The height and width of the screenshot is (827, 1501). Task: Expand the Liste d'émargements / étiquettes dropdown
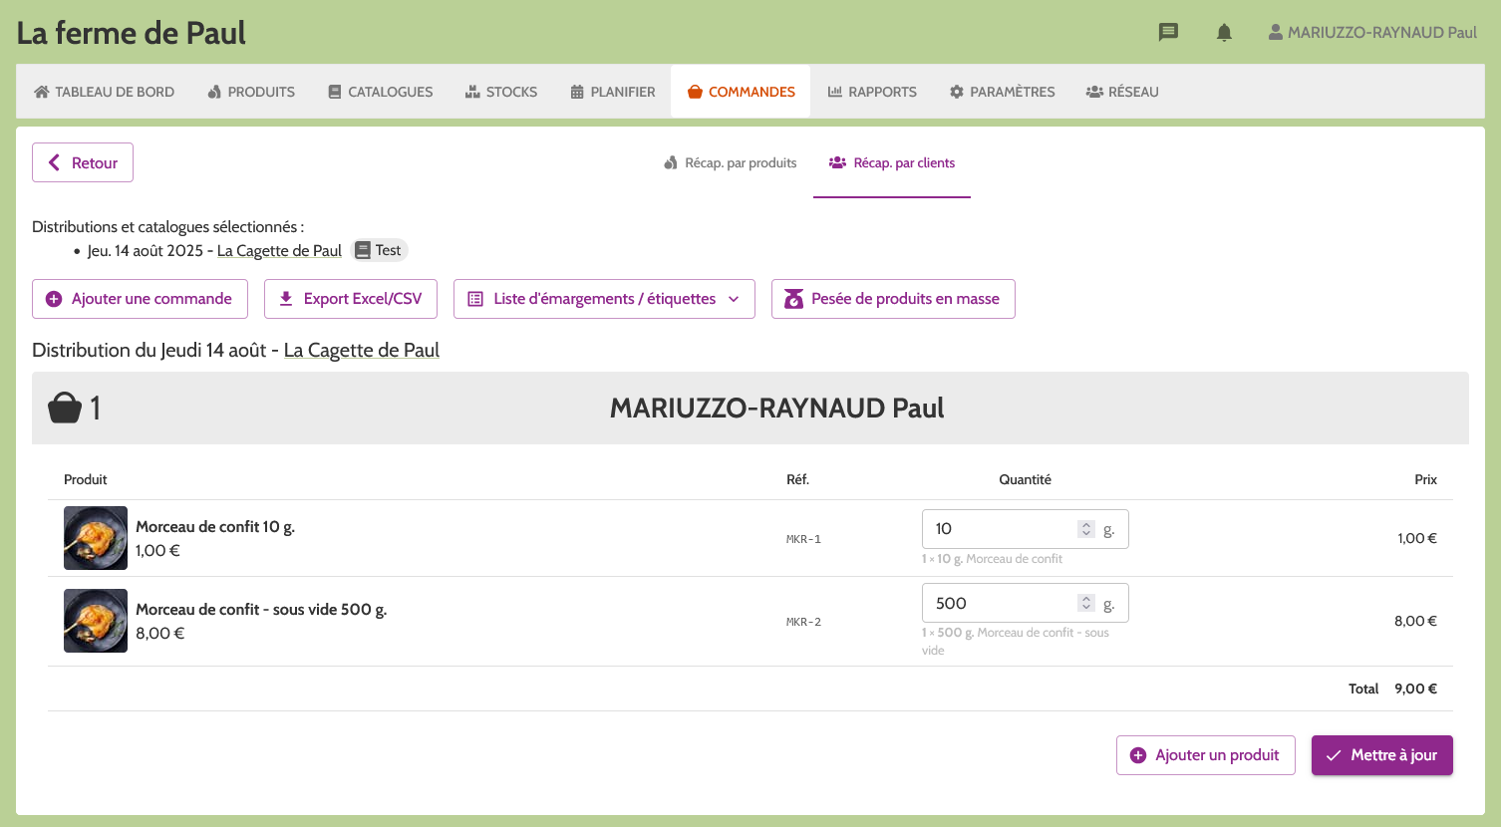click(x=736, y=299)
